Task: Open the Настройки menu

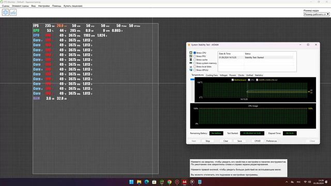Action: (x=44, y=6)
